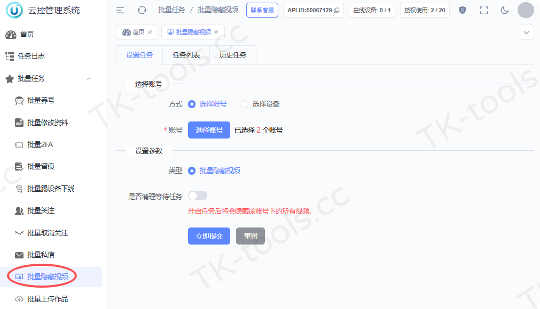Screen dimensions: 540x309
Task: Open 首页 dashboard icon in sidebar
Action: (11, 34)
